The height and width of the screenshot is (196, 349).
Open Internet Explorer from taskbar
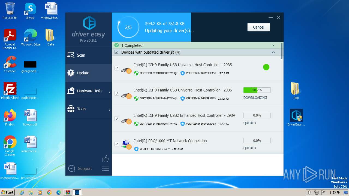[x=22, y=192]
